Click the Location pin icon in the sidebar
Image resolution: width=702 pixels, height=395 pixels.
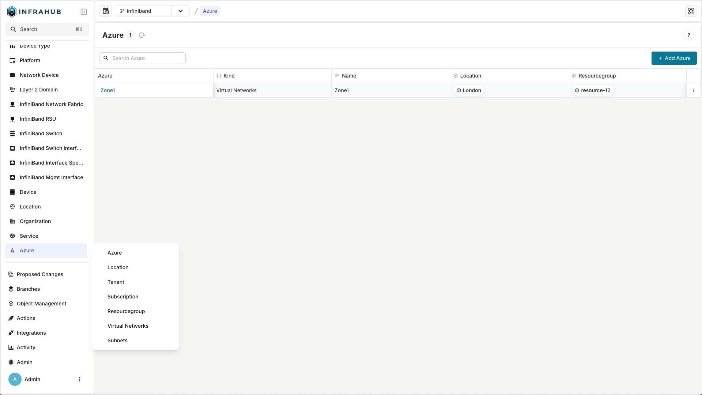coord(12,207)
